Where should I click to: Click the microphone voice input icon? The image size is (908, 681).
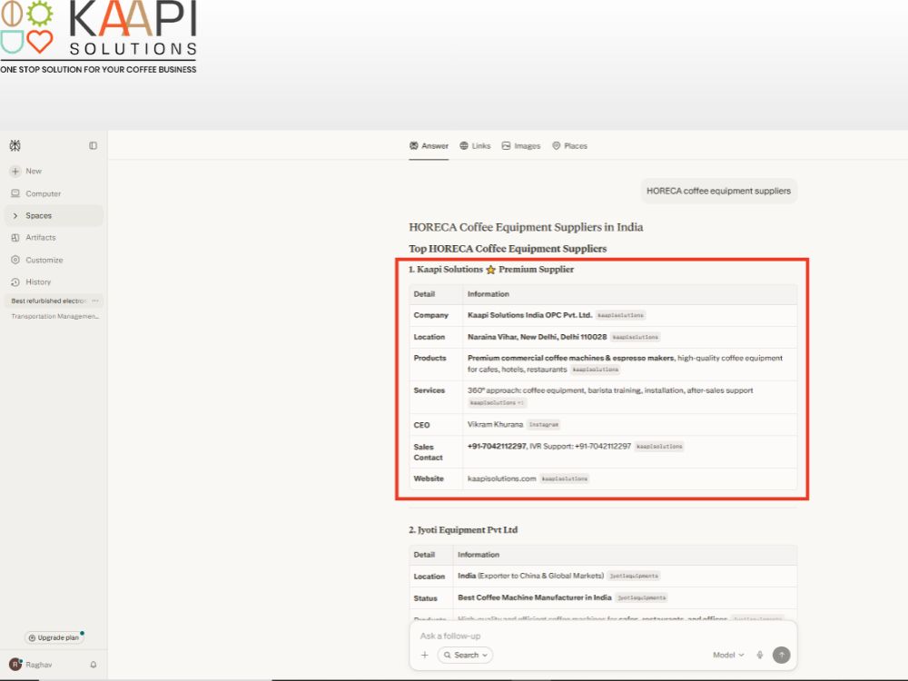(x=760, y=655)
